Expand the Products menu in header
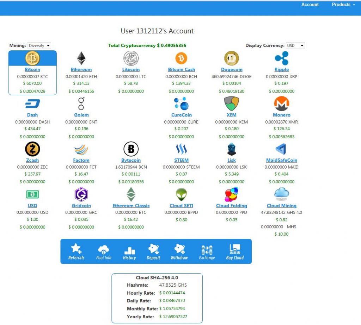Viewport: 361px width, 325px height. click(x=343, y=5)
